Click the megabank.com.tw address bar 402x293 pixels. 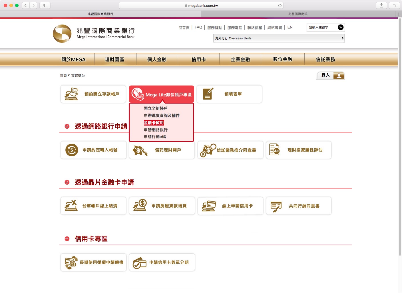click(x=201, y=5)
